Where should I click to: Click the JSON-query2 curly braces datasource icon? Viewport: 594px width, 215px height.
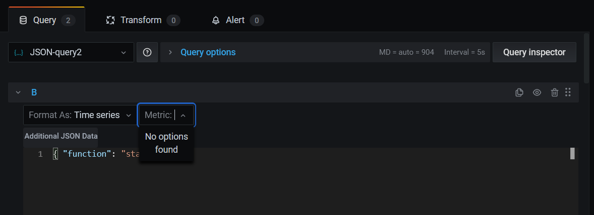[18, 53]
